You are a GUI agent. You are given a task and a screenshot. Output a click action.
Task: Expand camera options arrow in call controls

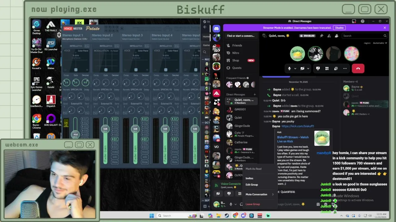(308, 68)
